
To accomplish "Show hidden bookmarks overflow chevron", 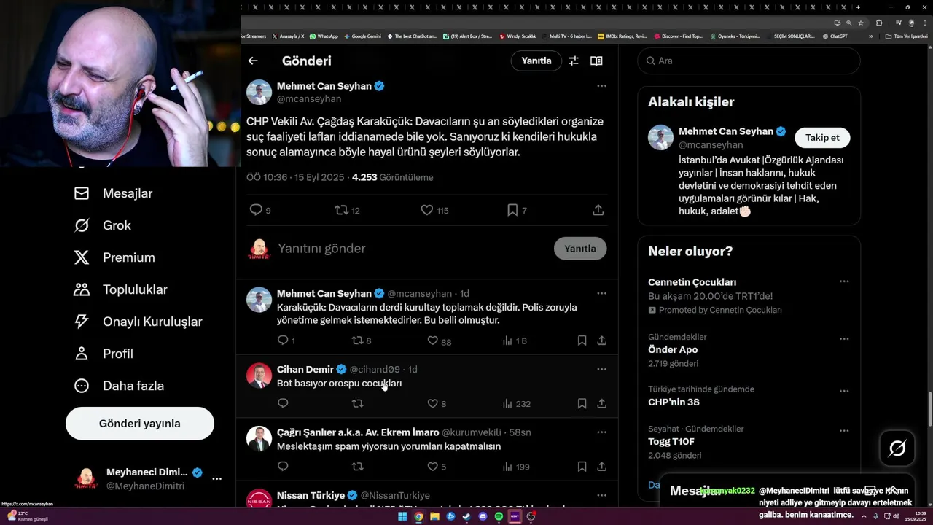I will [x=871, y=36].
